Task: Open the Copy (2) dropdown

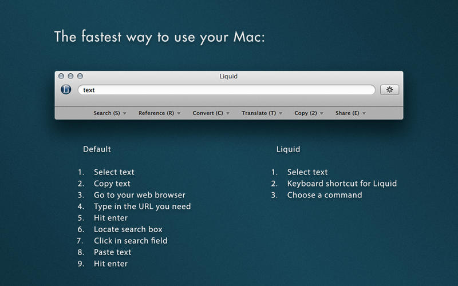Action: click(309, 113)
